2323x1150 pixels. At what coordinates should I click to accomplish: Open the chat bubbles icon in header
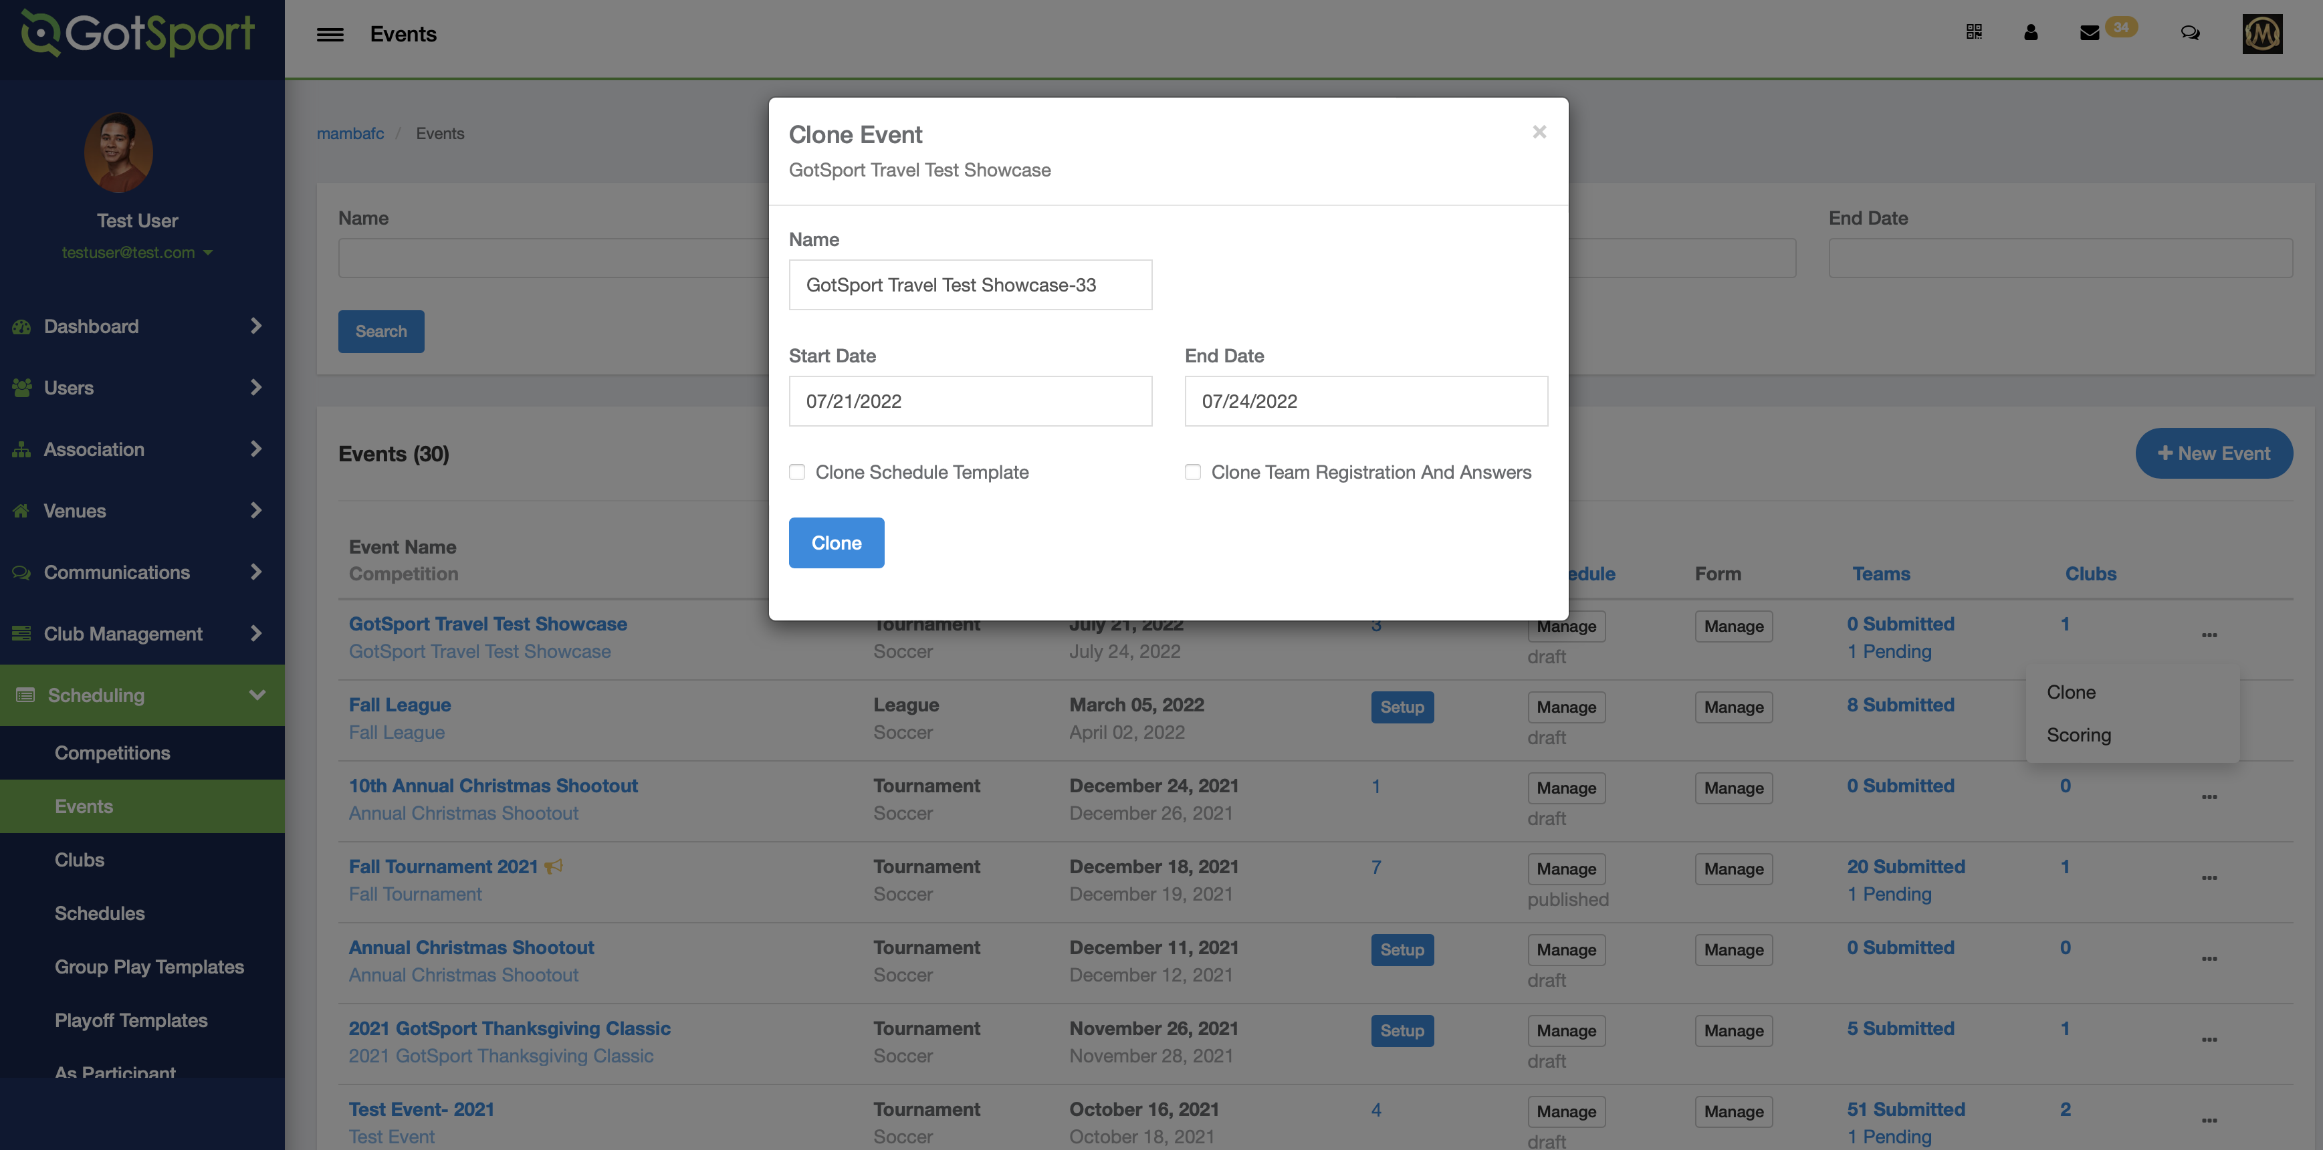pos(2191,33)
